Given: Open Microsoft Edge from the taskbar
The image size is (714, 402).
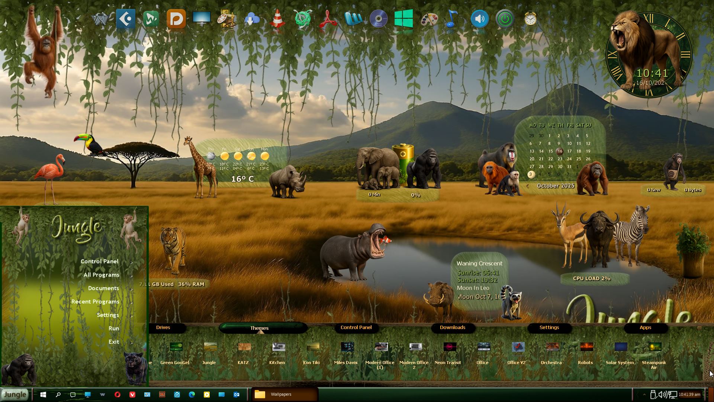Looking at the screenshot, I should click(192, 395).
